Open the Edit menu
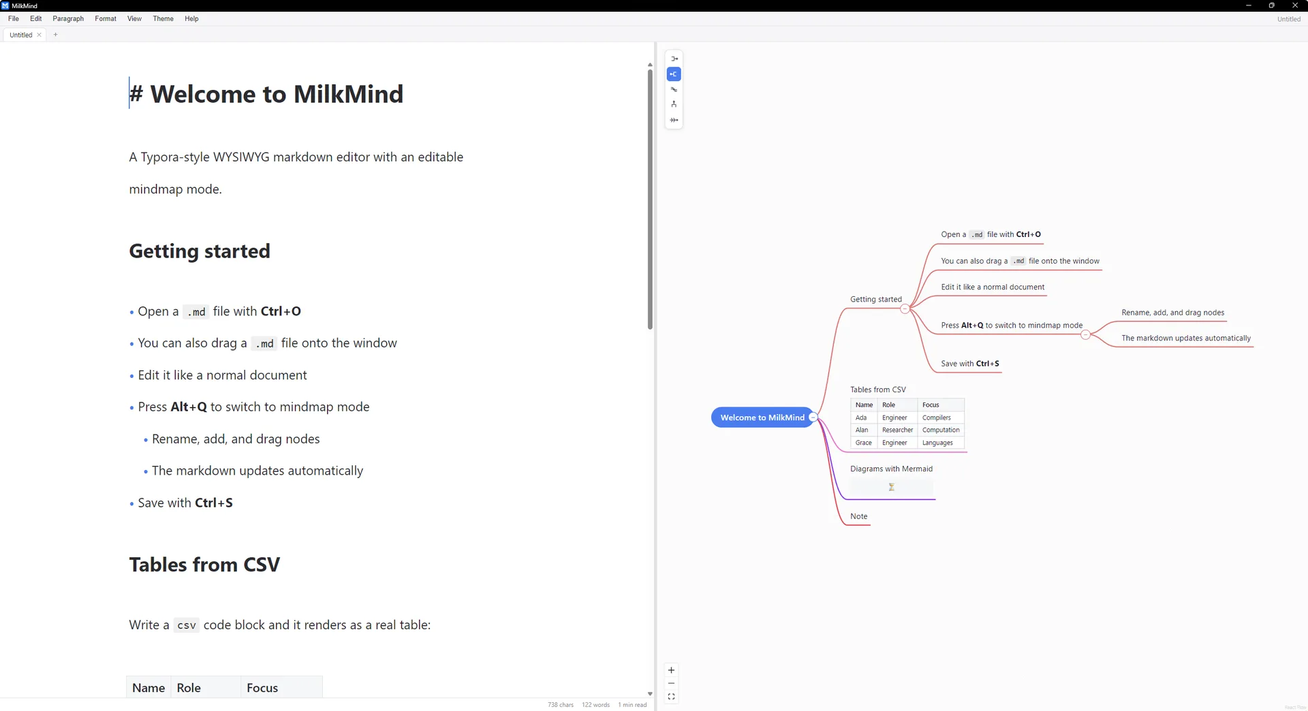The height and width of the screenshot is (711, 1308). (x=36, y=18)
